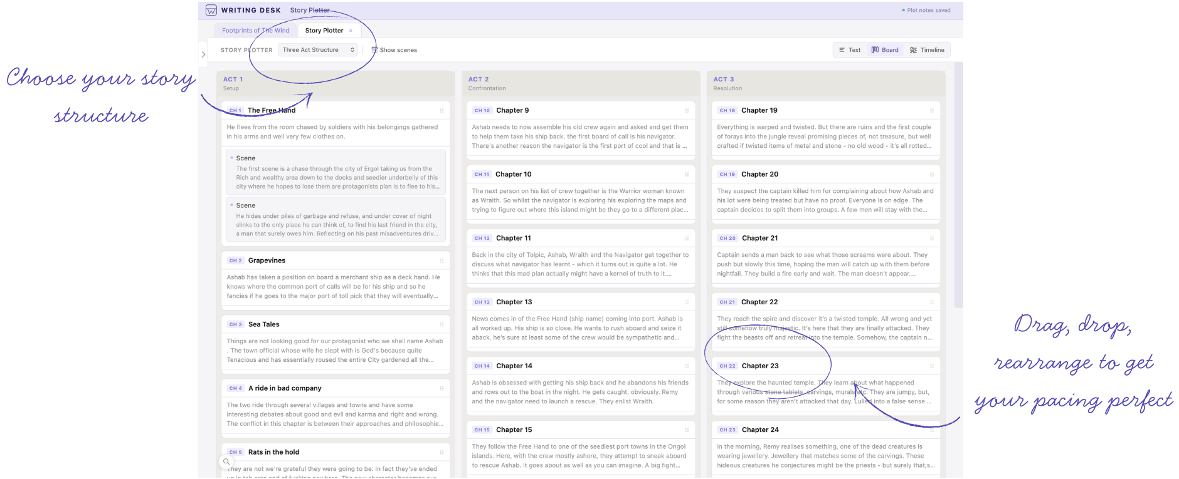This screenshot has height=479, width=1179.
Task: Click the drag handle on Chapter 23 card
Action: coord(932,366)
